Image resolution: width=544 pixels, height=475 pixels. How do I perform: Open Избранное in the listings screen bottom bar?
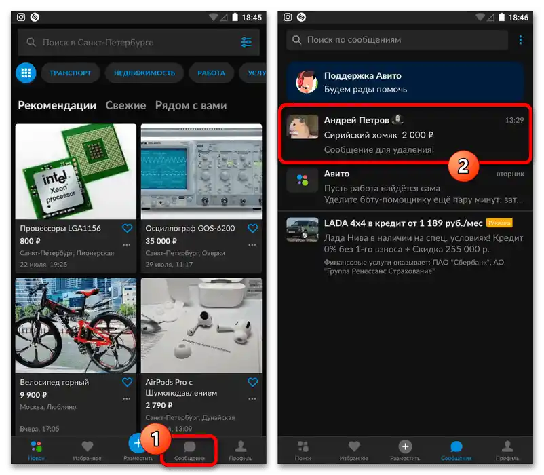point(87,451)
